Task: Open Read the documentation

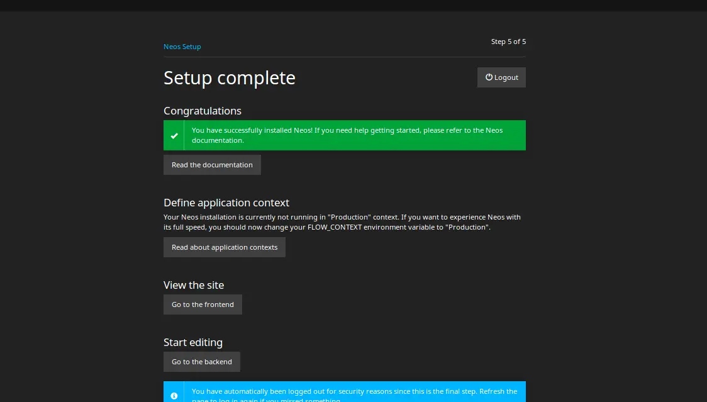Action: tap(212, 165)
